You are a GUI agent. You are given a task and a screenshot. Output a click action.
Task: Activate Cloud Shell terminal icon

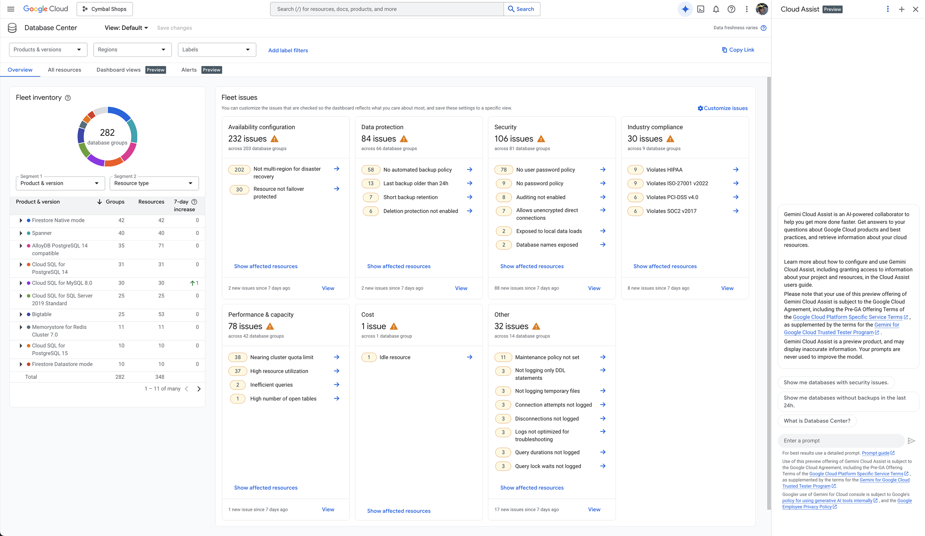pyautogui.click(x=700, y=9)
